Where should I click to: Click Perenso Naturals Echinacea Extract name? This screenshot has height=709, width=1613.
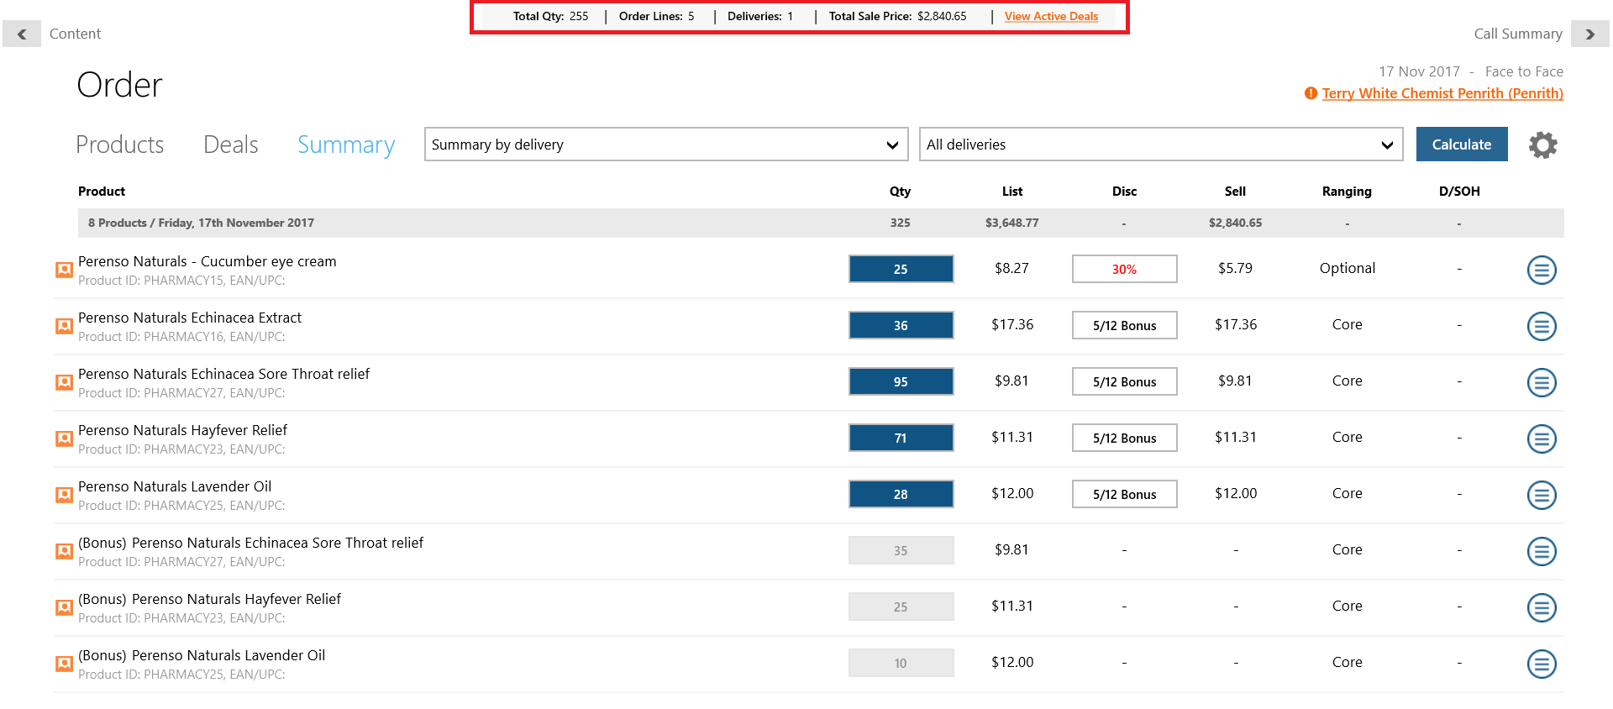pos(190,318)
